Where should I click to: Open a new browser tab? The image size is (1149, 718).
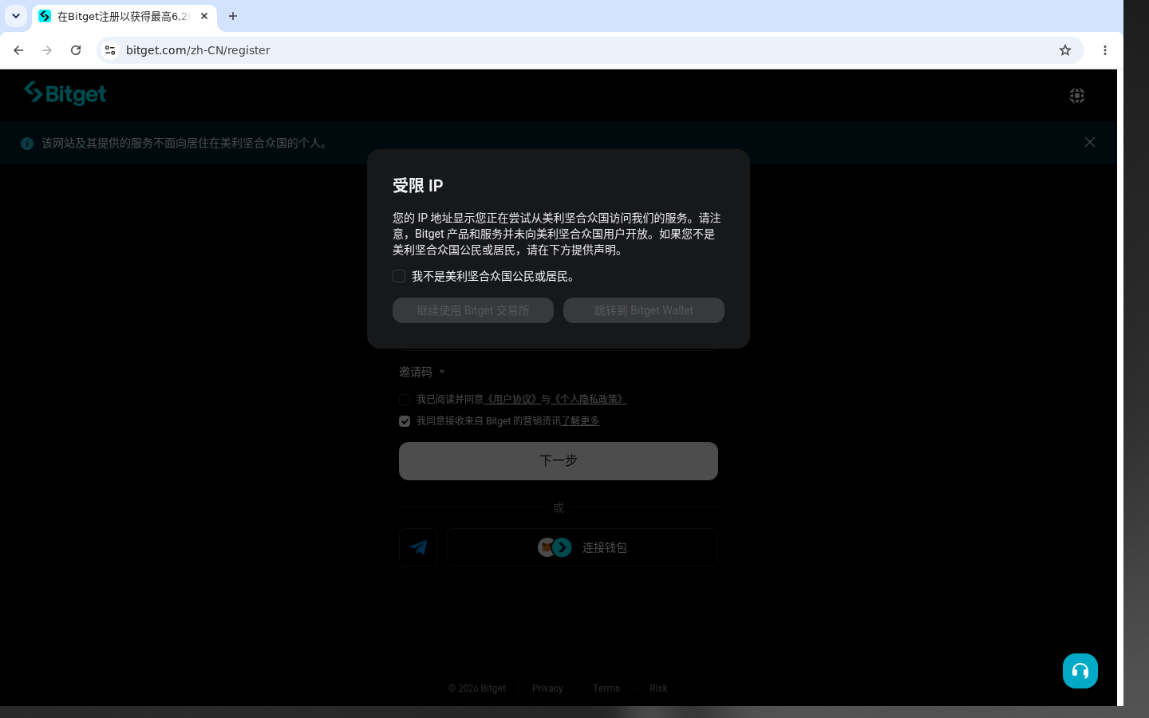(x=233, y=16)
